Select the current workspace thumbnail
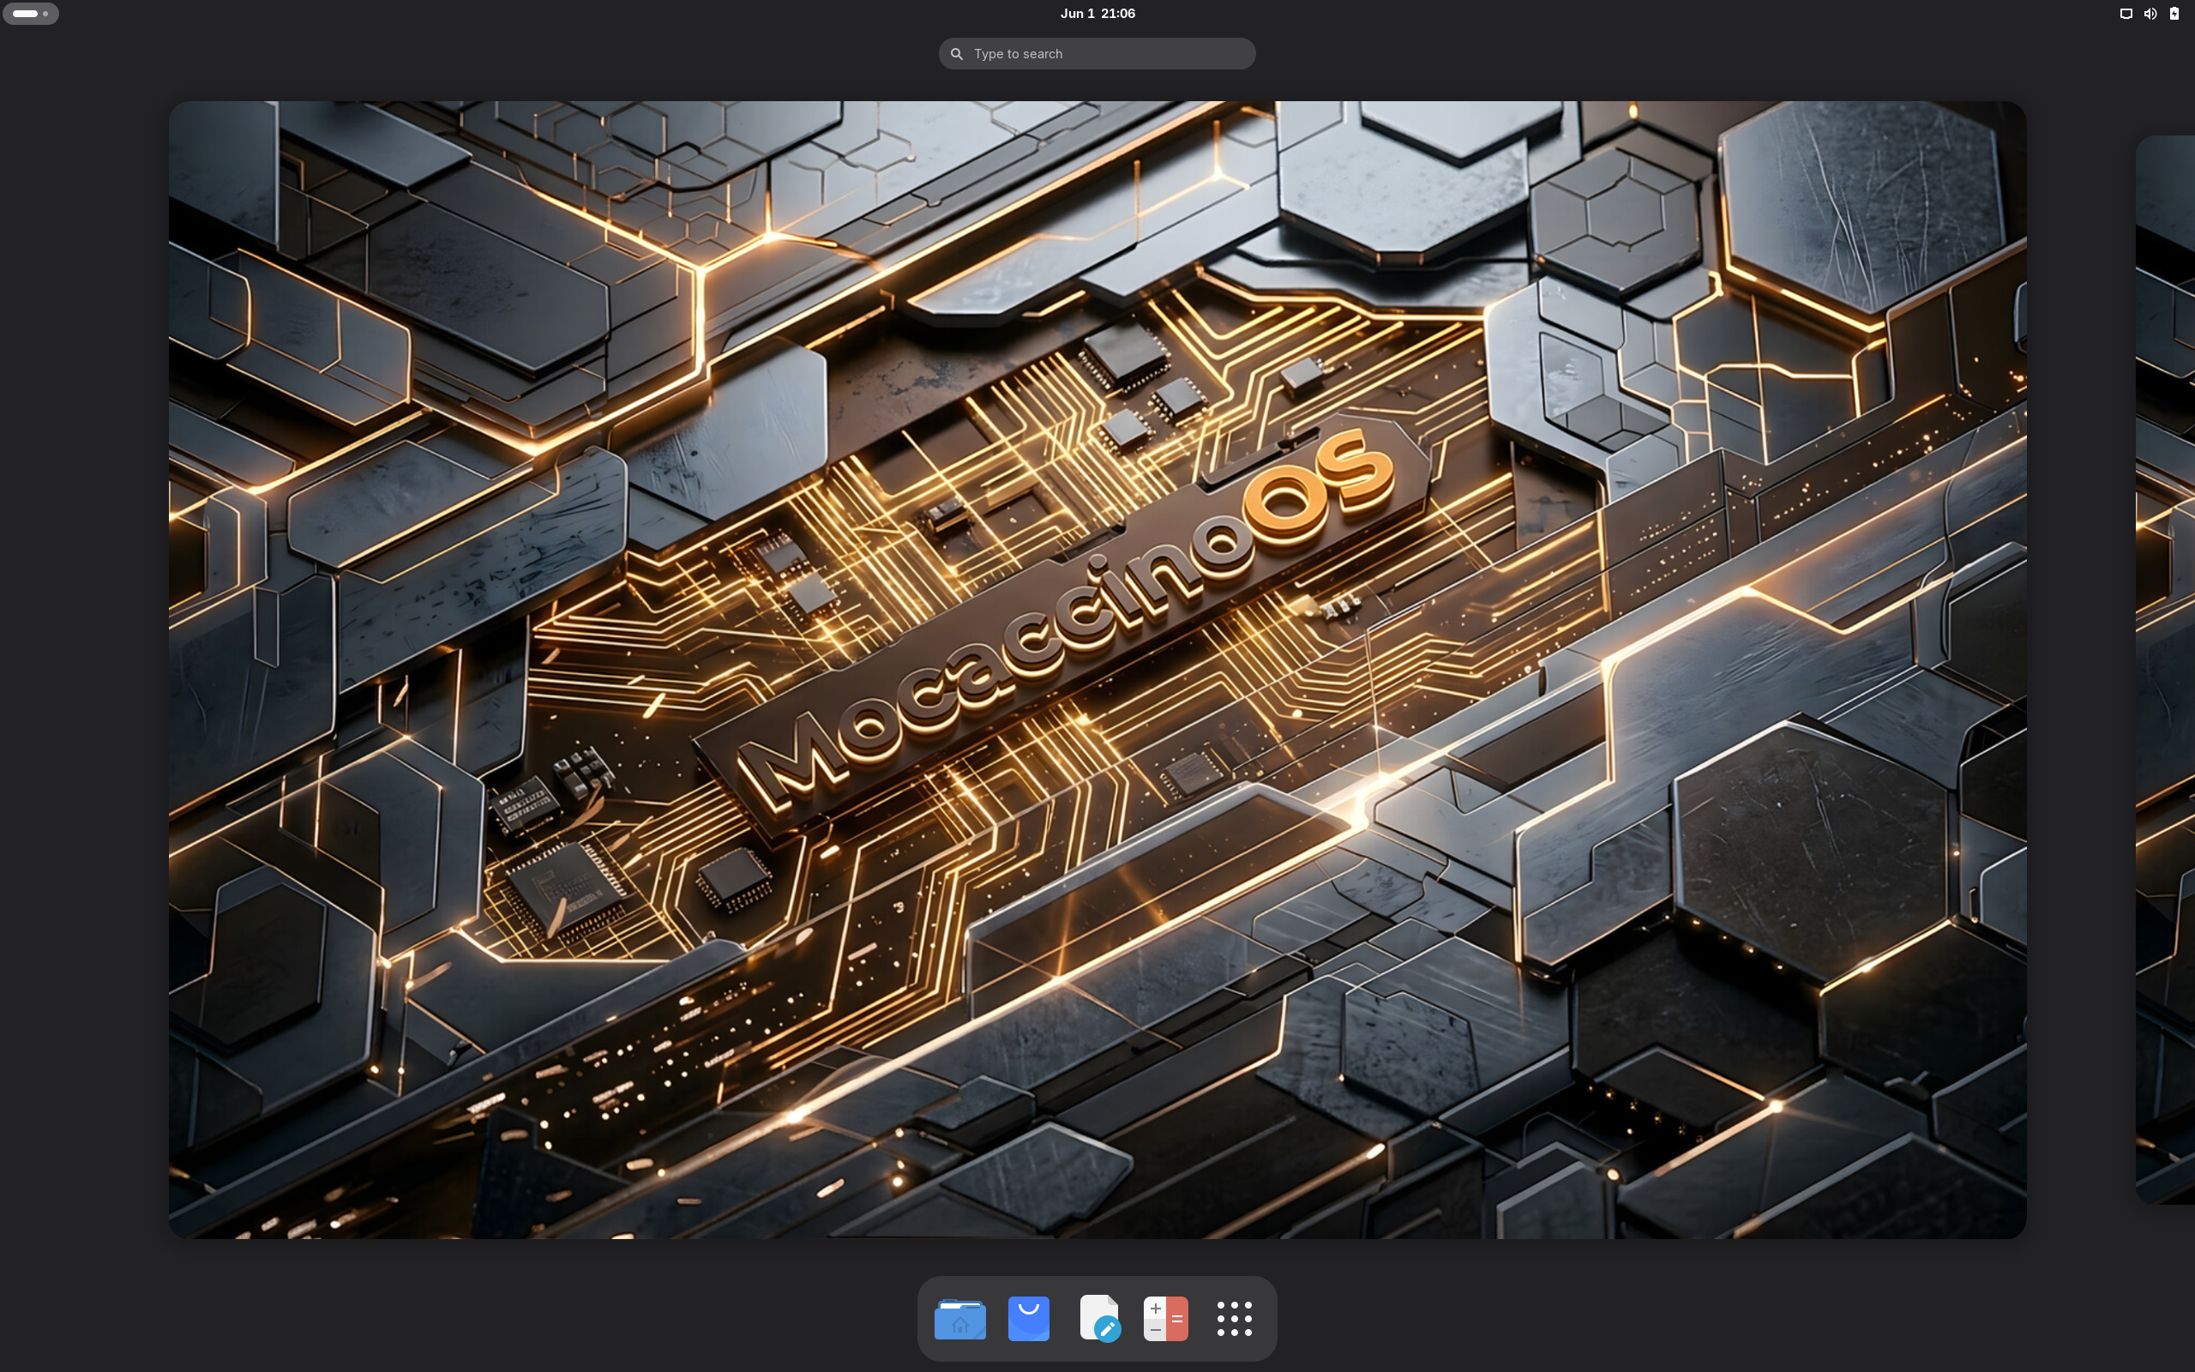This screenshot has height=1372, width=2195. [1097, 670]
